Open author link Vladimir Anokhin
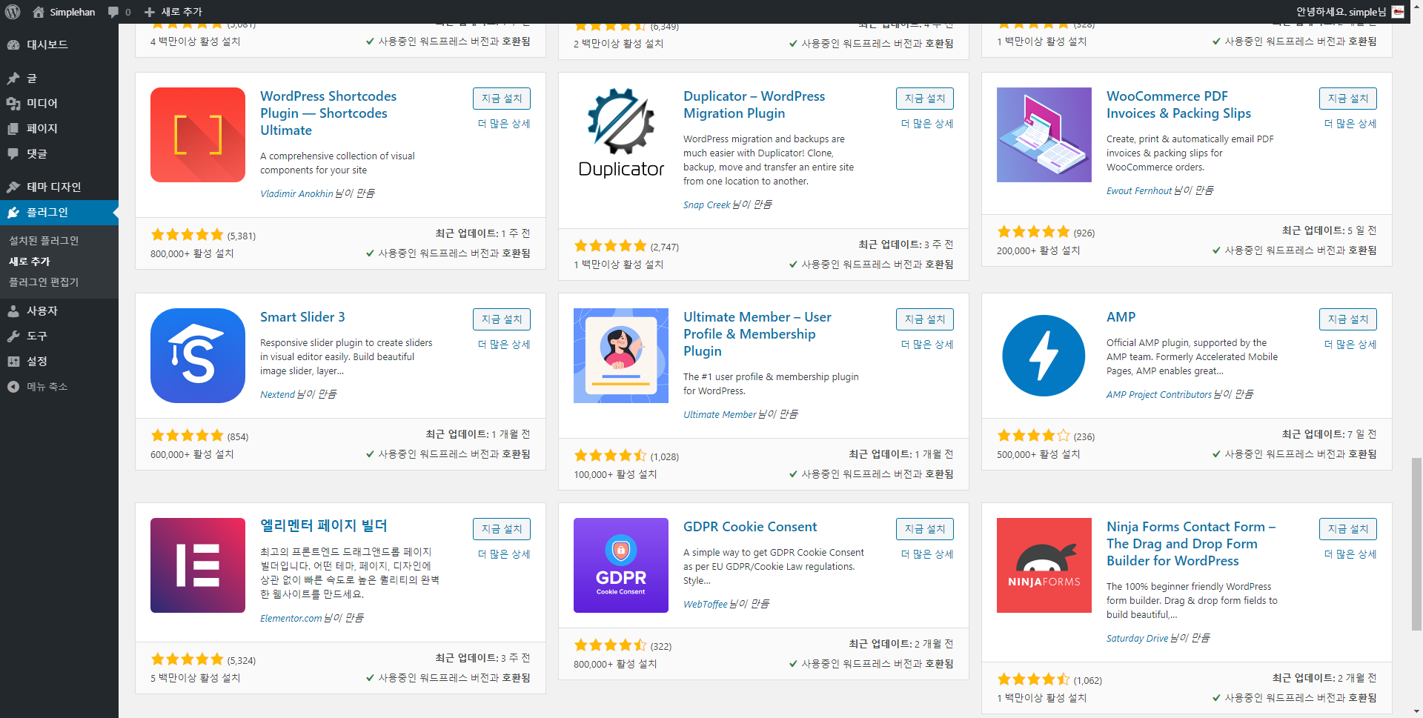 [296, 193]
